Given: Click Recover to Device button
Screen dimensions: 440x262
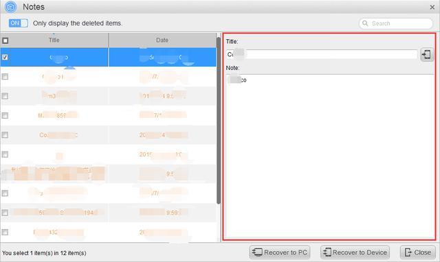Looking at the screenshot, I should [355, 252].
